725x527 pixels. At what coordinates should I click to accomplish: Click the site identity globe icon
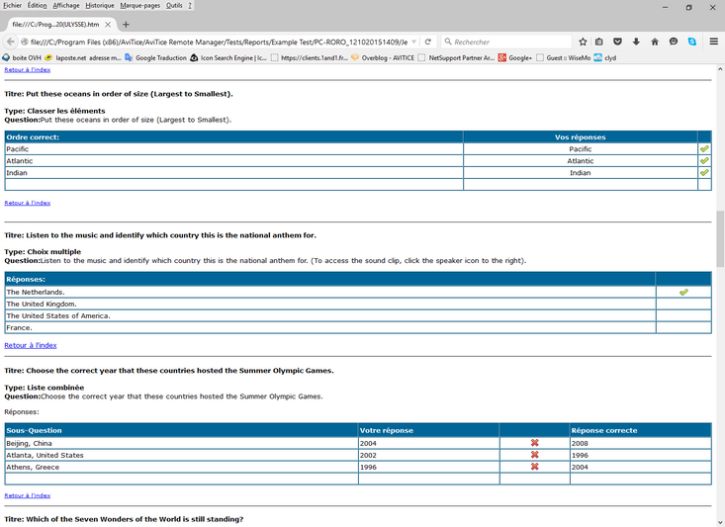coord(25,42)
